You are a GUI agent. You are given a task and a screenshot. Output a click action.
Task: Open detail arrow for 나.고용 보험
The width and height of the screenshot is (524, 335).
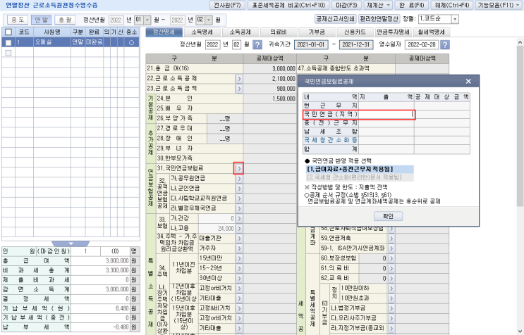point(239,229)
